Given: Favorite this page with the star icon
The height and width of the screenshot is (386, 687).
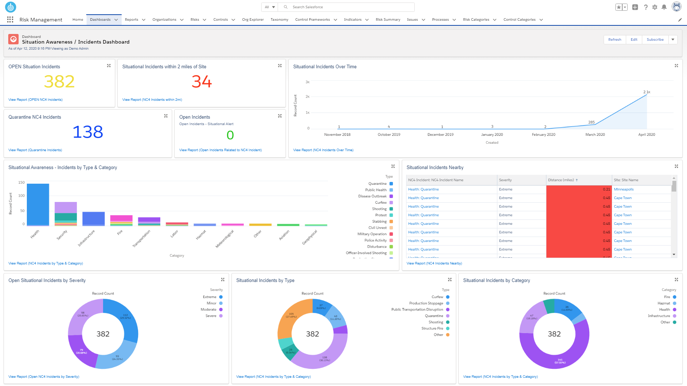Looking at the screenshot, I should 619,7.
